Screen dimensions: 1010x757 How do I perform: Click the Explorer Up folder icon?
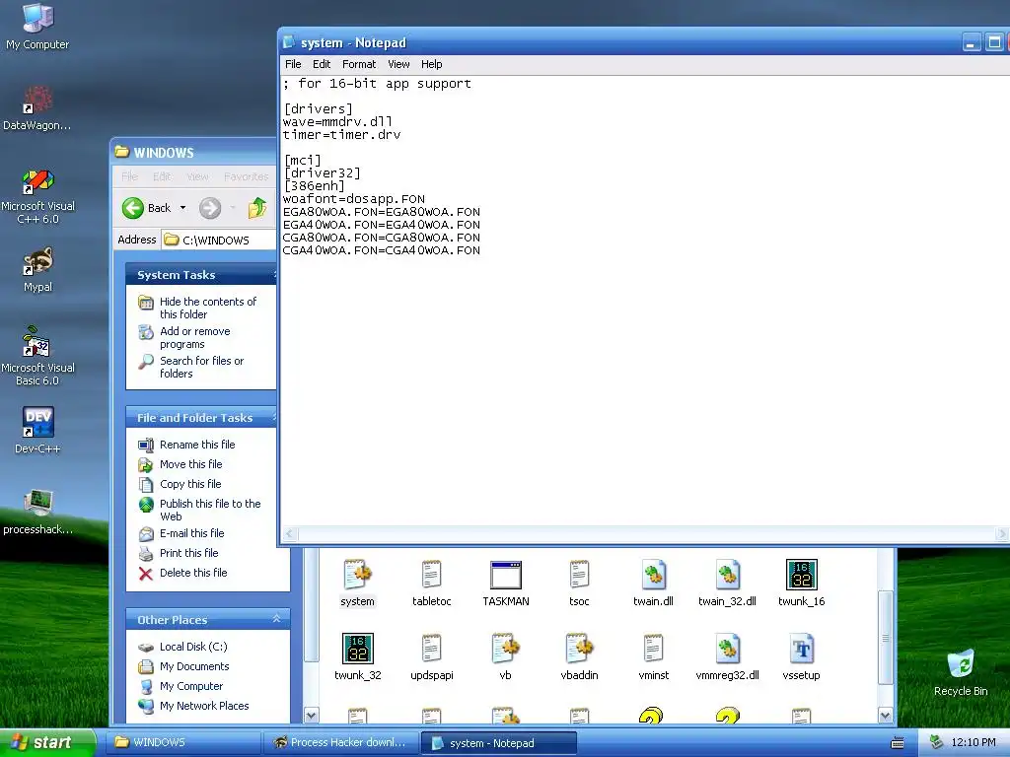coord(257,208)
